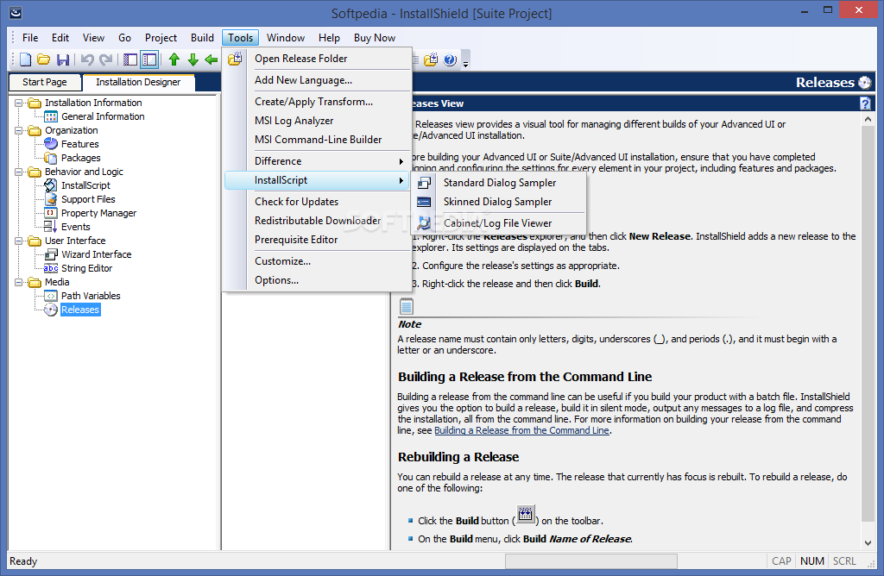884x576 pixels.
Task: Click the NUM indicator in status bar
Action: click(x=811, y=561)
